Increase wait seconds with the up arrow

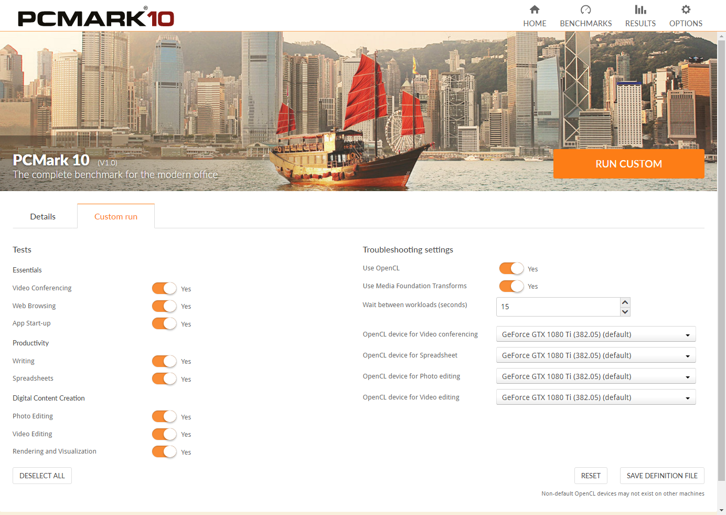click(625, 302)
